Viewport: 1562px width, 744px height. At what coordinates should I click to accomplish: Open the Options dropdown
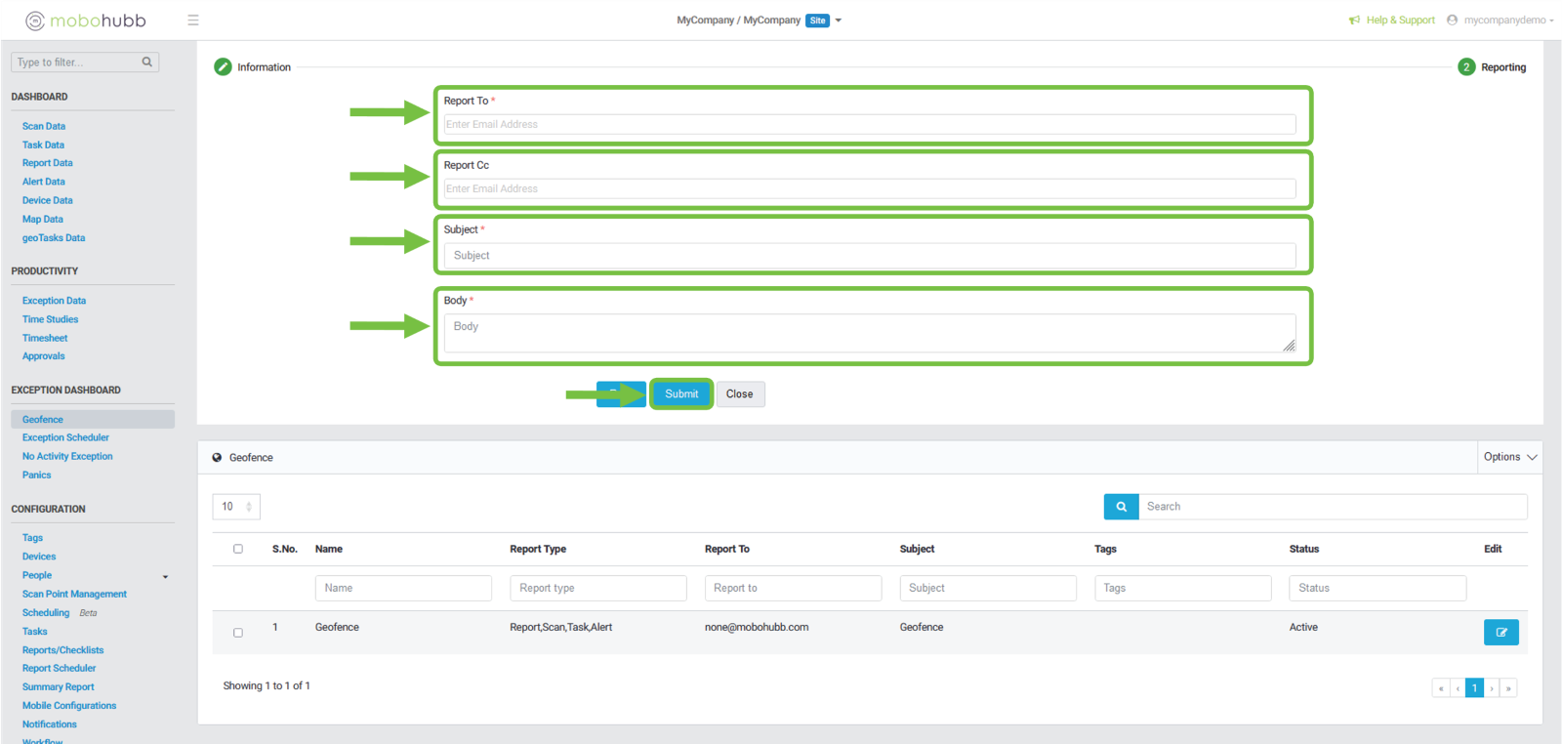click(x=1509, y=457)
